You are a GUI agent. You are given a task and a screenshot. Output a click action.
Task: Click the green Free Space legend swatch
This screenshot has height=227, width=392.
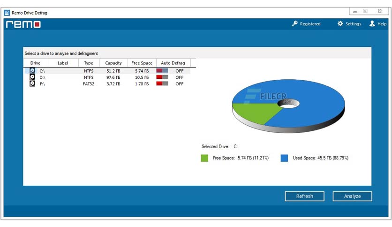click(204, 158)
